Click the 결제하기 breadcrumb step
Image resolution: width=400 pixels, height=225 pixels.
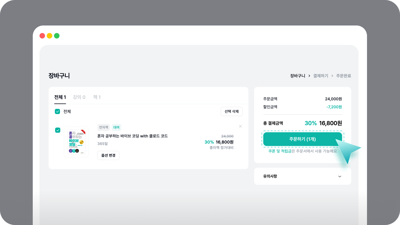click(x=320, y=76)
